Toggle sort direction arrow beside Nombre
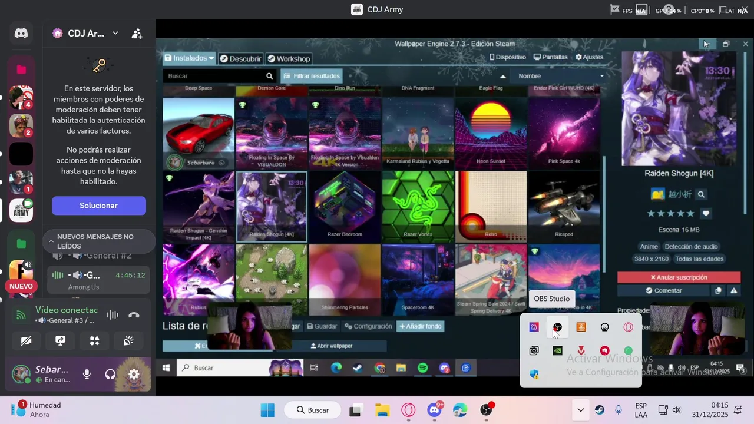 503,76
